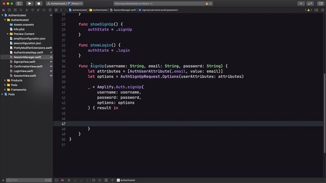The image size is (326, 183).
Task: Add a new file with plus button
Action: point(3,180)
